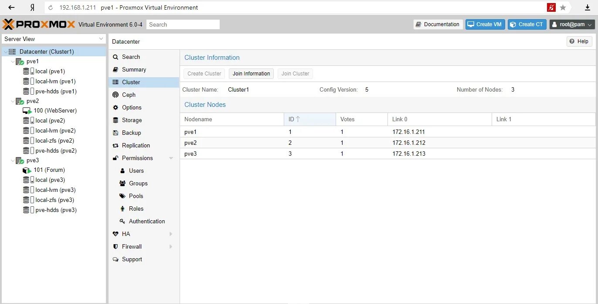Click the browser address bar
This screenshot has width=598, height=304.
click(x=296, y=7)
